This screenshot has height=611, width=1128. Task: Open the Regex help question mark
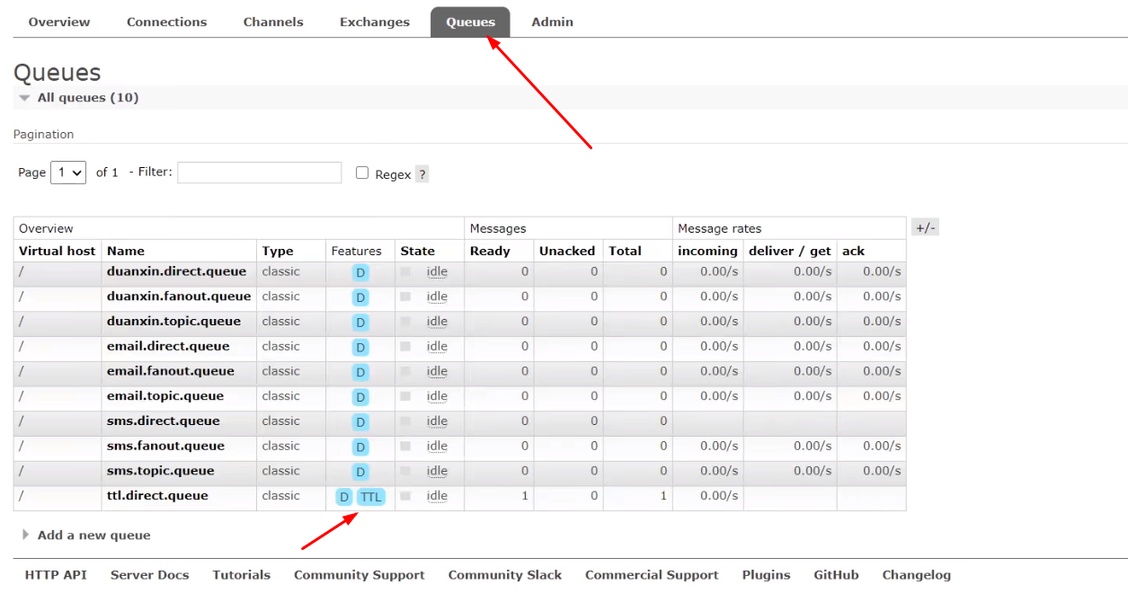[x=422, y=174]
